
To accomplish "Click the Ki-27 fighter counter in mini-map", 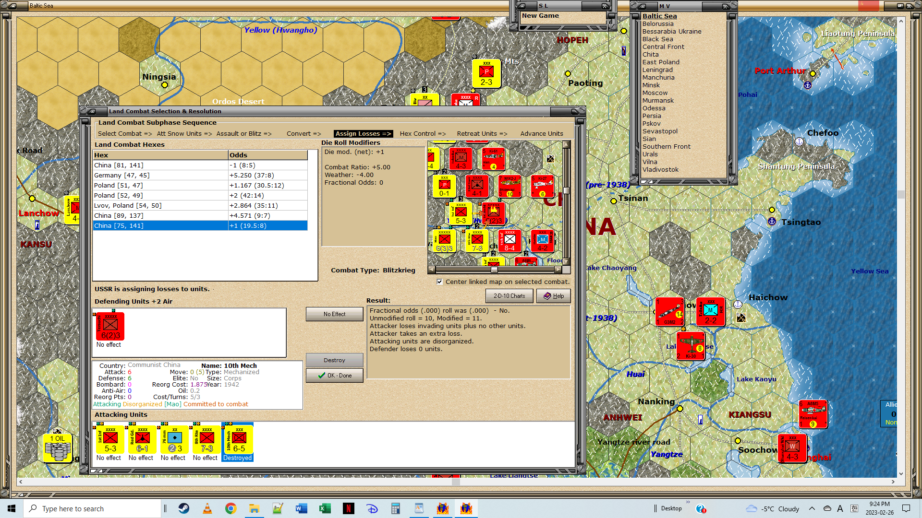I will pyautogui.click(x=543, y=187).
